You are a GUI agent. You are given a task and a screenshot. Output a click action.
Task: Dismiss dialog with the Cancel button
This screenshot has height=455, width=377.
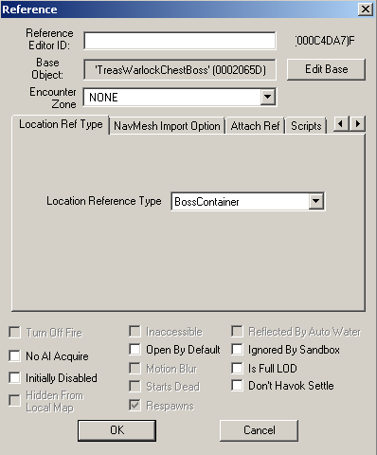[x=259, y=430]
